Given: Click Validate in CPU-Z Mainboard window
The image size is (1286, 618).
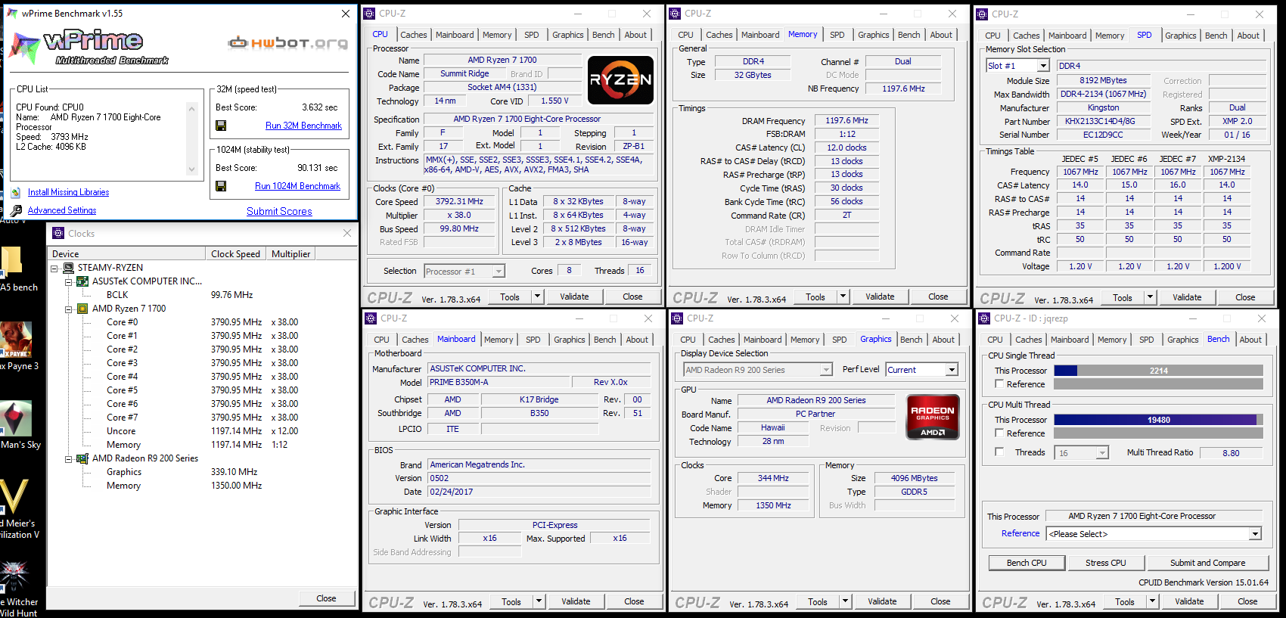Looking at the screenshot, I should [x=576, y=601].
